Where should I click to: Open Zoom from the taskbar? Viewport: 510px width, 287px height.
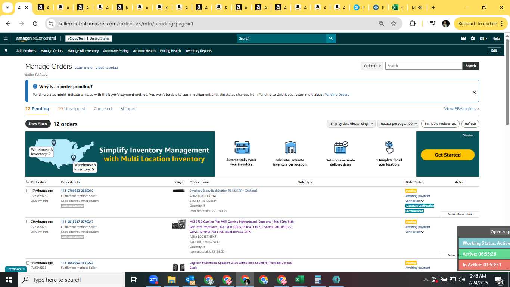(153, 280)
